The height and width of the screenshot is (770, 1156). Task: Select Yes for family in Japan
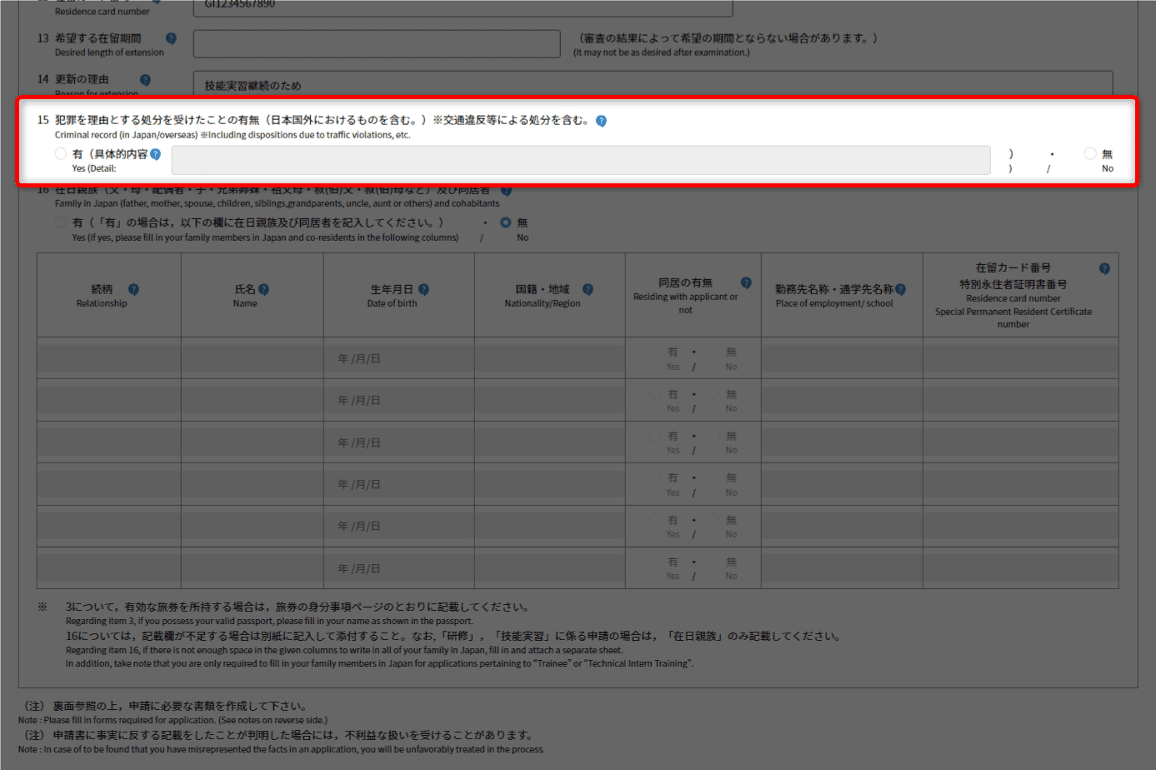click(x=61, y=222)
